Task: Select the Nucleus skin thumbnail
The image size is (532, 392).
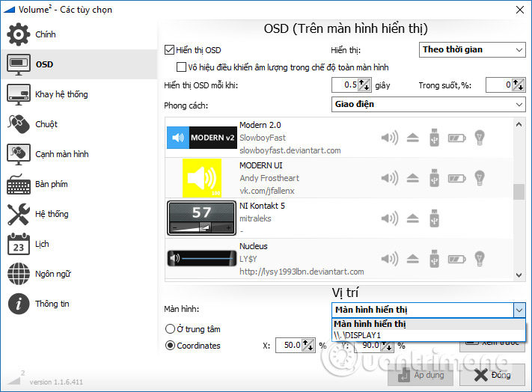Action: 202,259
